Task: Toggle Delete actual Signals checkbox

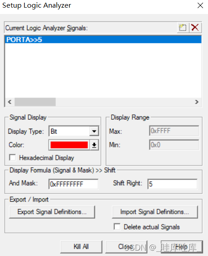Action: click(x=117, y=227)
